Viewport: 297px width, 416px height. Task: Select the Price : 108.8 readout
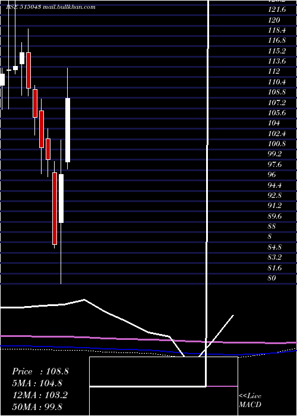point(40,371)
